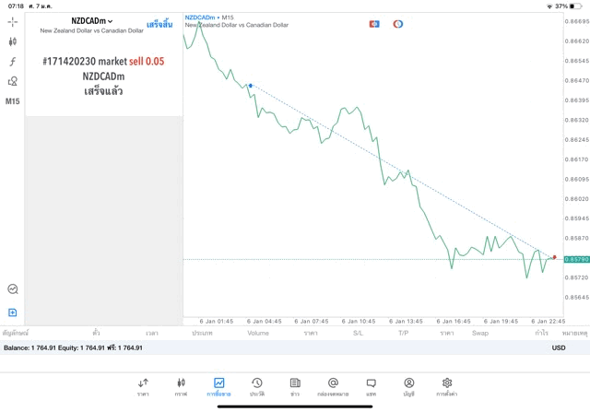This screenshot has height=412, width=590.
Task: Toggle the red-blue circular chart button
Action: 398,24
